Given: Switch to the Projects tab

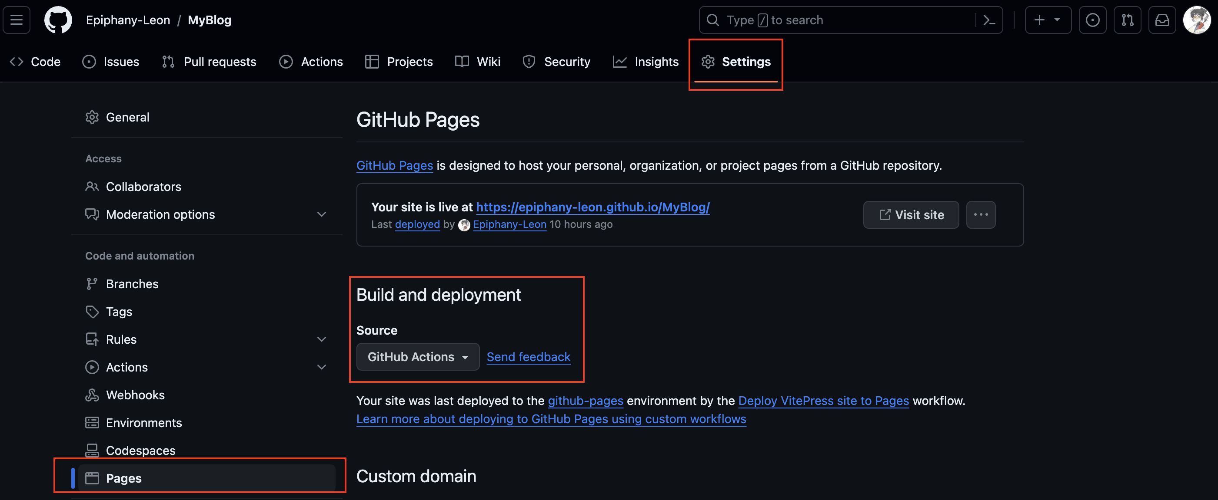Looking at the screenshot, I should [x=399, y=62].
